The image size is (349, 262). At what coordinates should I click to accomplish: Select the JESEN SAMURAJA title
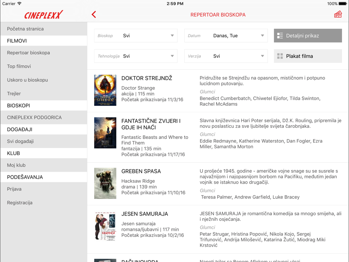point(145,214)
